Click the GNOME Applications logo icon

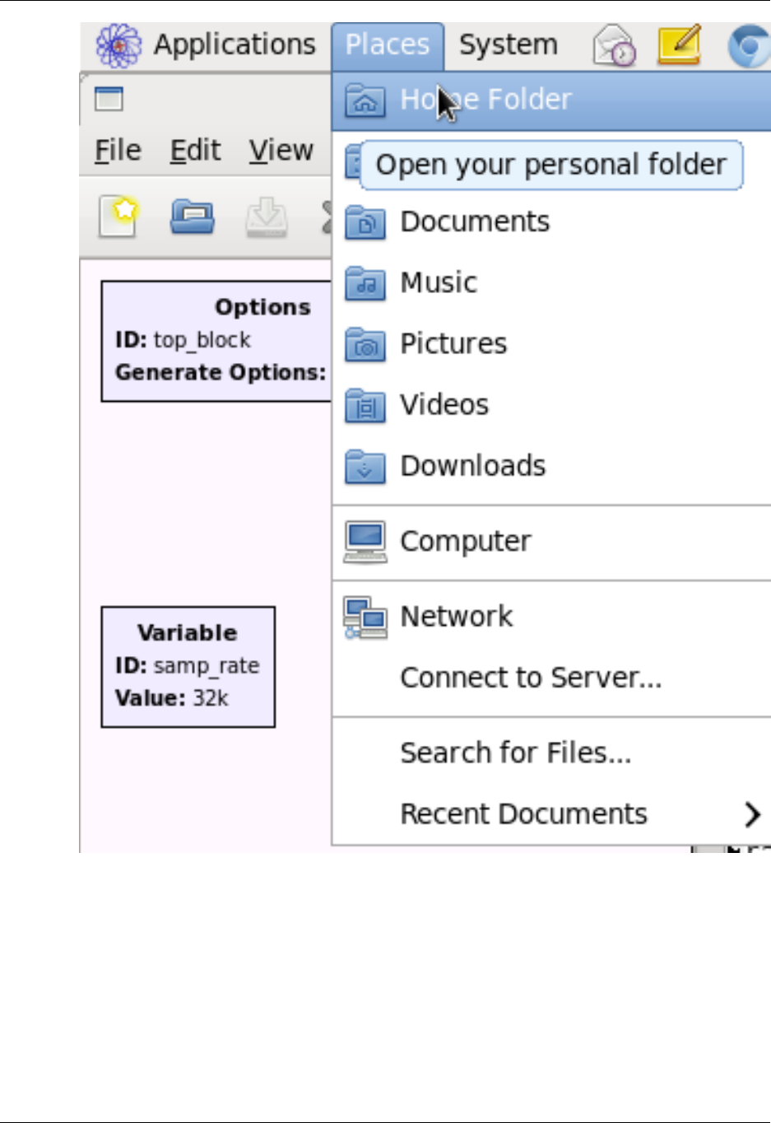pyautogui.click(x=119, y=45)
